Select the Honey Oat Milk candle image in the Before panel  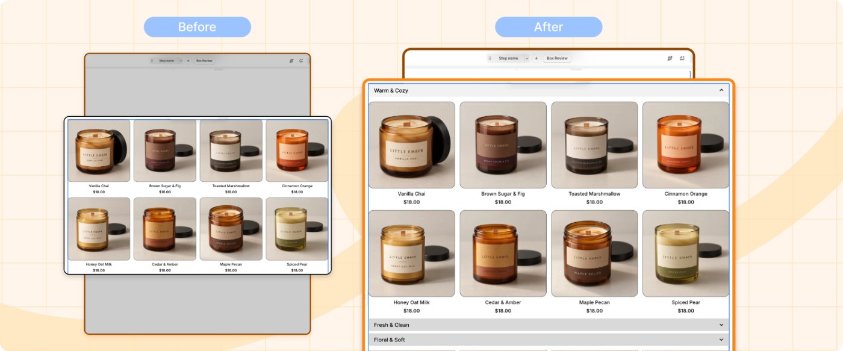tap(99, 229)
